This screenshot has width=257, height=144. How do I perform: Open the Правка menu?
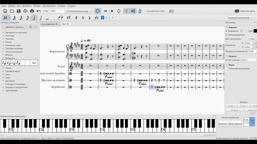pos(12,6)
